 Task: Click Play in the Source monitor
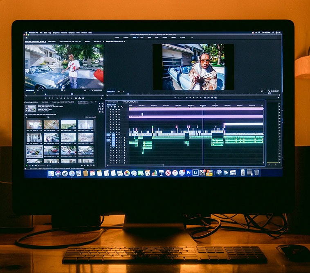coord(65,98)
